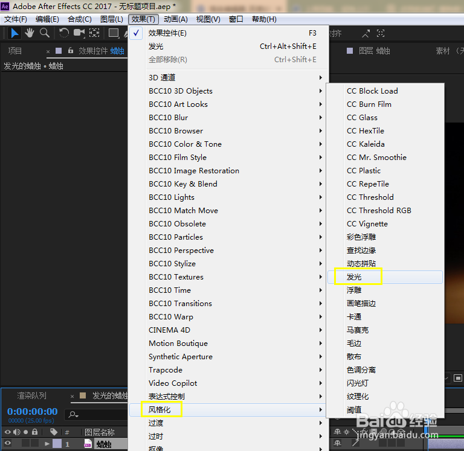Click the 蜡烛 layer name in timeline
The image size is (464, 451).
[104, 444]
